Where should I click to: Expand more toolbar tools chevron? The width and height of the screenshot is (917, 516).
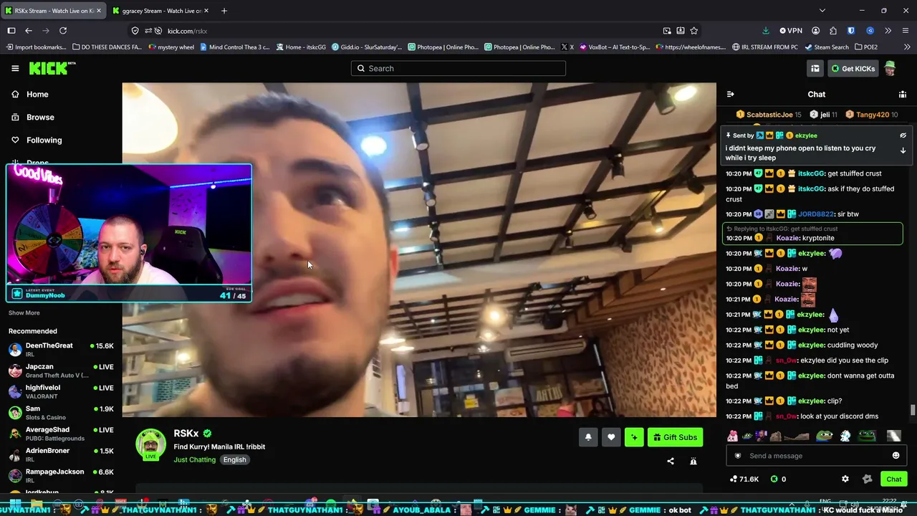(888, 31)
